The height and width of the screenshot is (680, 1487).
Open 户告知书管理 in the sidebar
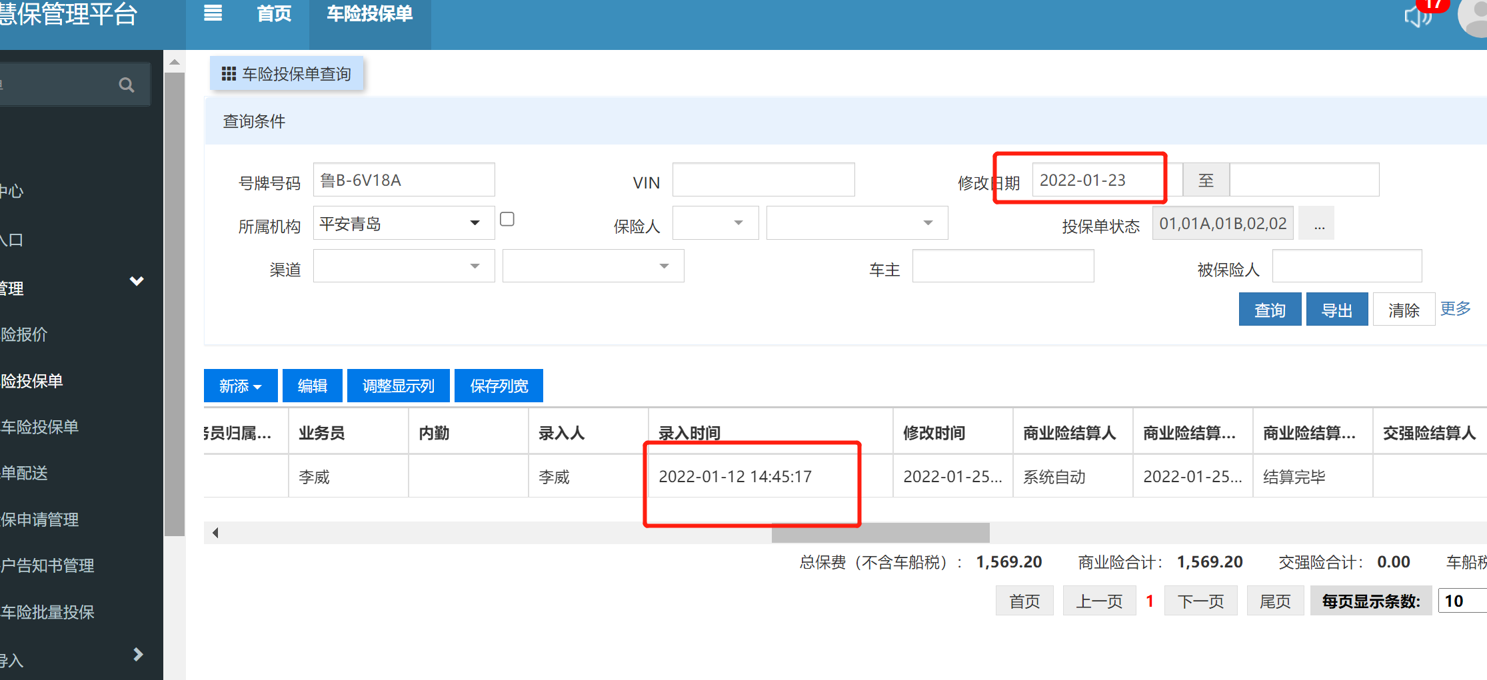[47, 565]
